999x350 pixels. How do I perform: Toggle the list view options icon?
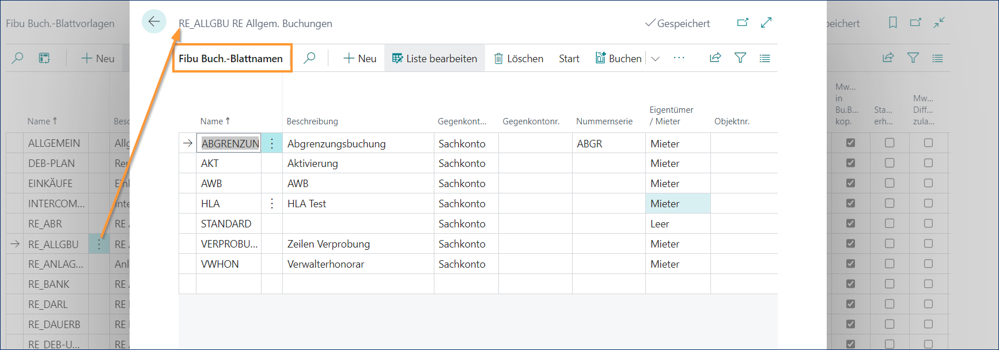click(x=765, y=58)
